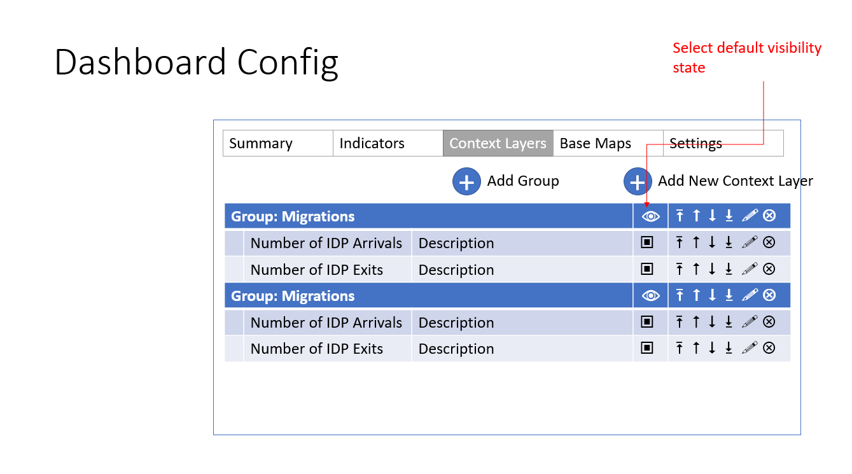The image size is (852, 474).
Task: Select the first 'Group: Migrations' header text
Action: tap(293, 216)
